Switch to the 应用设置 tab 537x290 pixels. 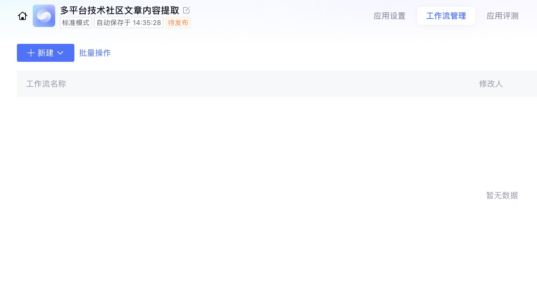pos(389,16)
